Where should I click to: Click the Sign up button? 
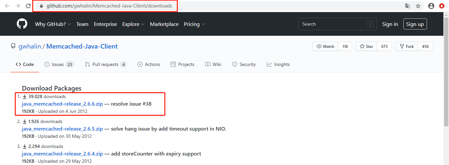coord(415,24)
